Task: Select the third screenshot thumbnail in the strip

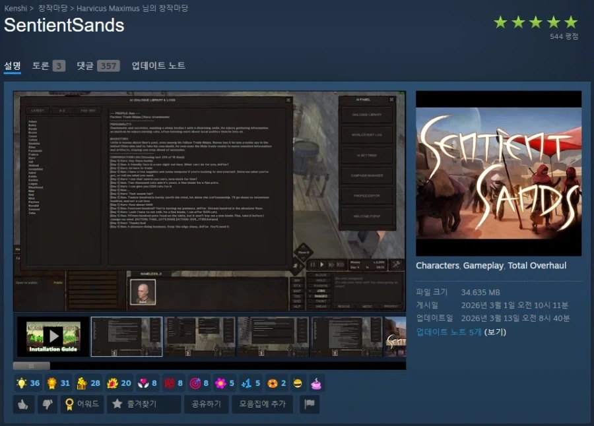Action: coord(273,336)
